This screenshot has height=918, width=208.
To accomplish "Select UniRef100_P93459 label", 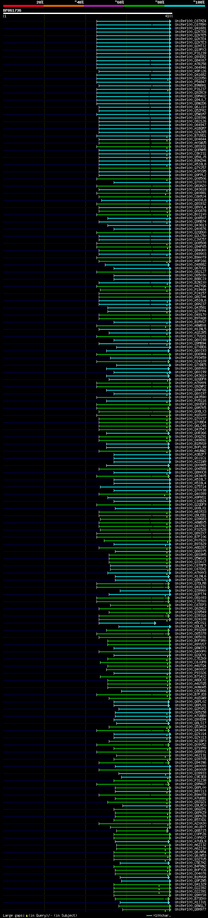I will (x=190, y=358).
